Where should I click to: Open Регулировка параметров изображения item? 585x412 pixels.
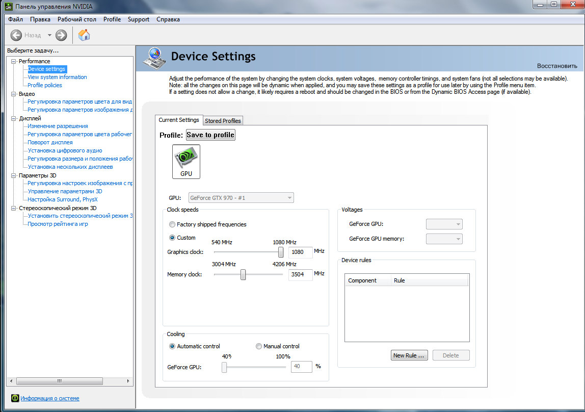pos(80,110)
